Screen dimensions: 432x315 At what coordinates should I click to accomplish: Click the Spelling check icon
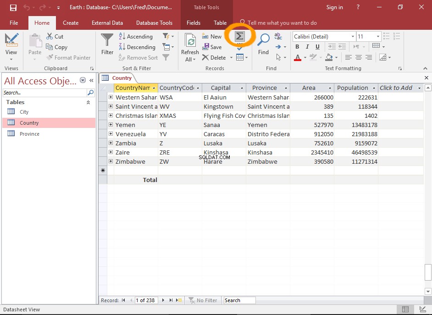pyautogui.click(x=240, y=47)
